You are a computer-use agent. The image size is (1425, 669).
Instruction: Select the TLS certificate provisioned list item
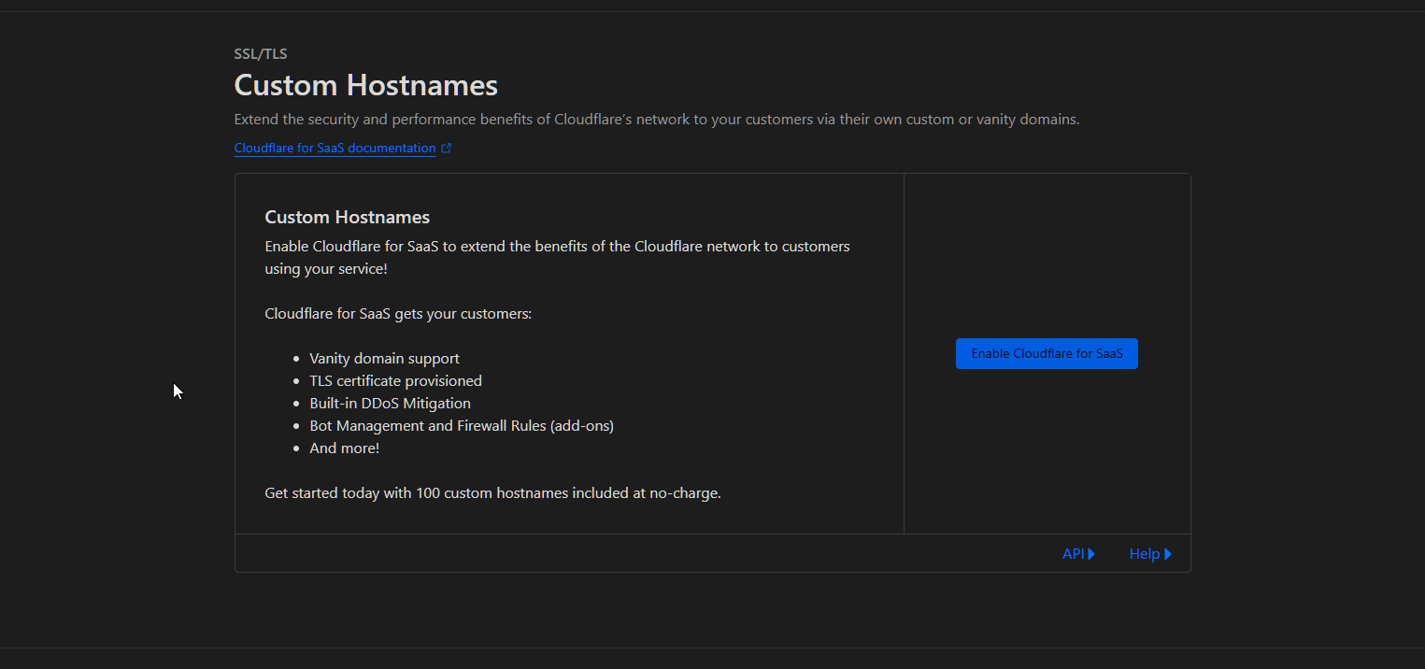click(x=395, y=381)
